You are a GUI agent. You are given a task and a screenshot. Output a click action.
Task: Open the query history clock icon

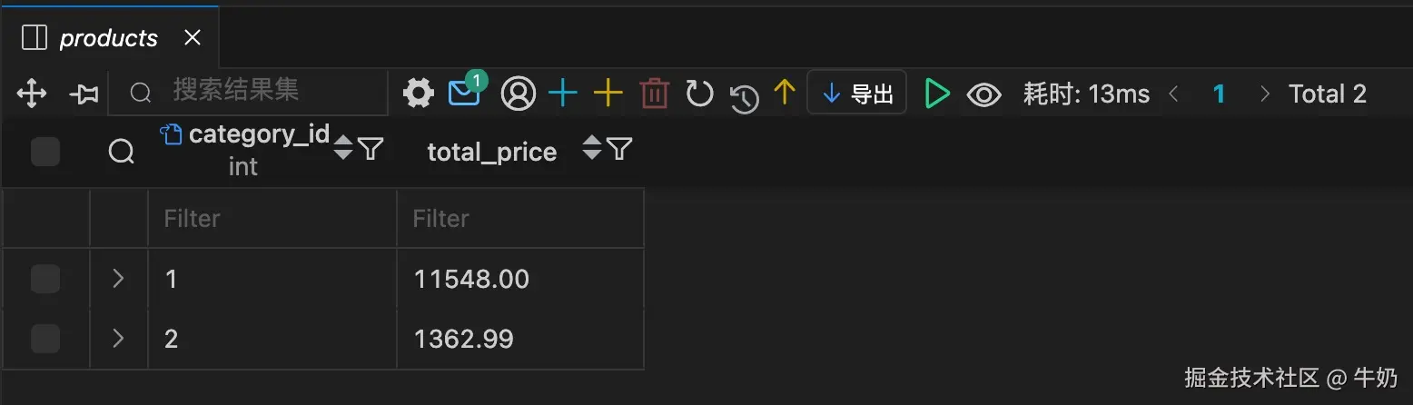point(744,97)
